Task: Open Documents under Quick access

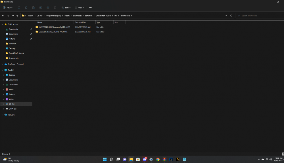Action: 13,34
